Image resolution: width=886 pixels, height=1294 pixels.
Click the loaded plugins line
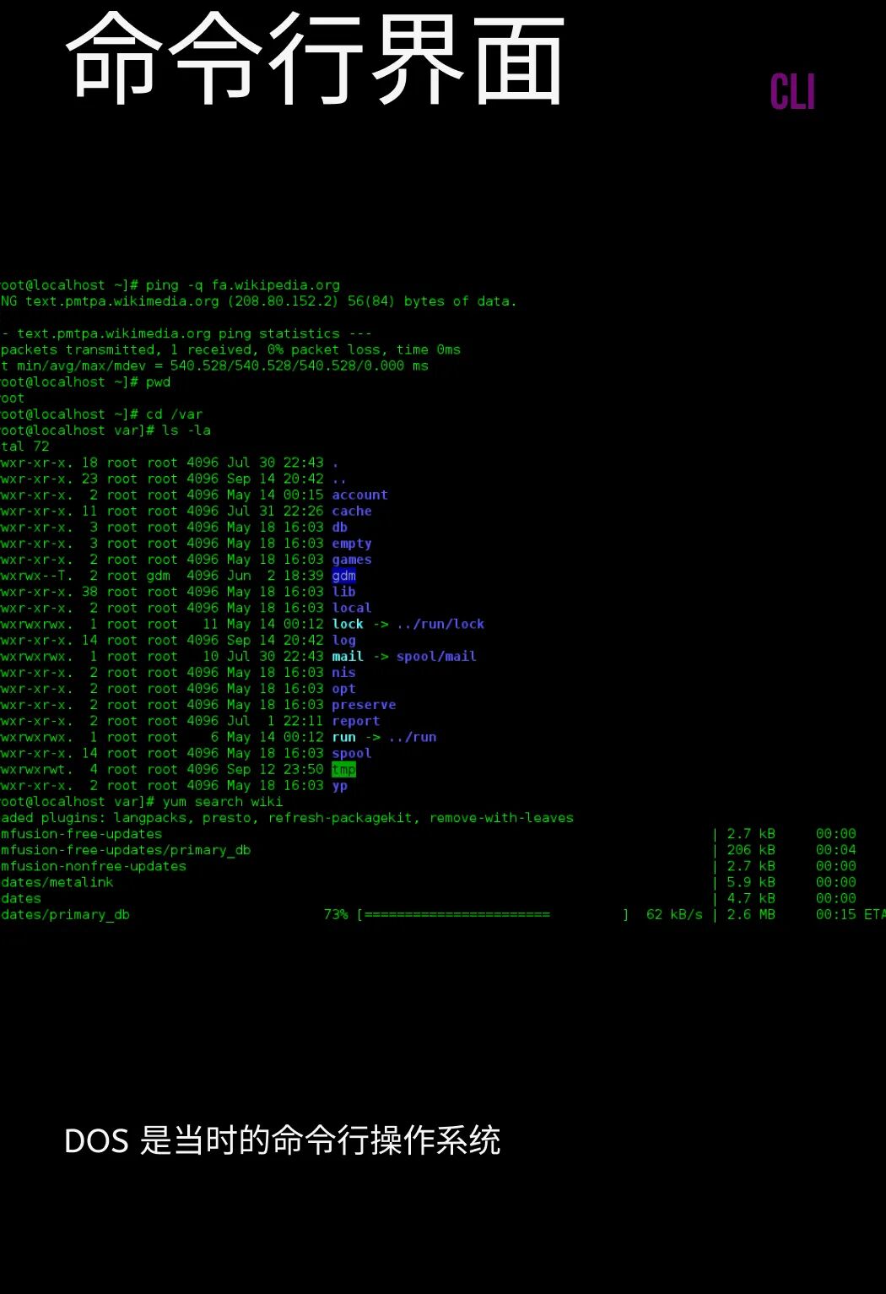pyautogui.click(x=287, y=818)
